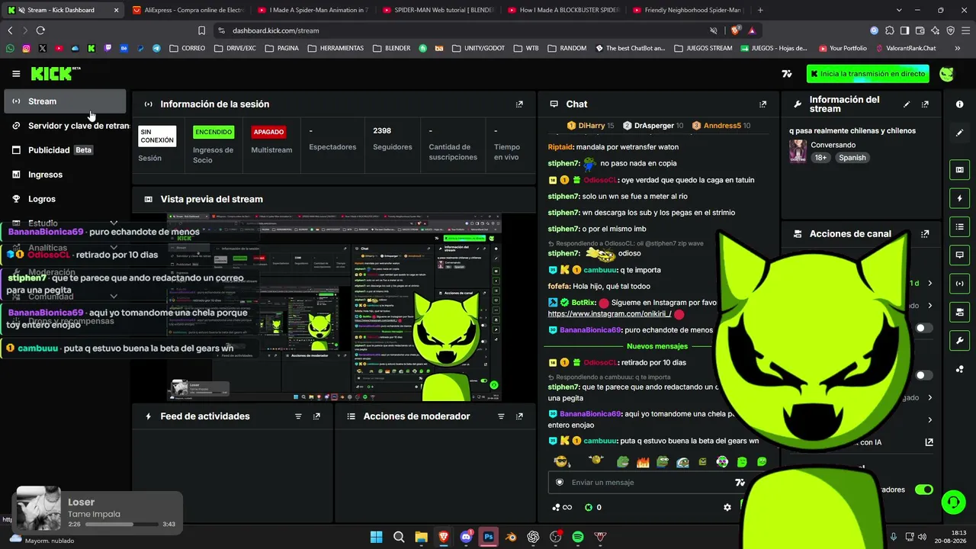Pop out the Acciones de canal panel
Screen dimensions: 976x549
[x=925, y=234]
